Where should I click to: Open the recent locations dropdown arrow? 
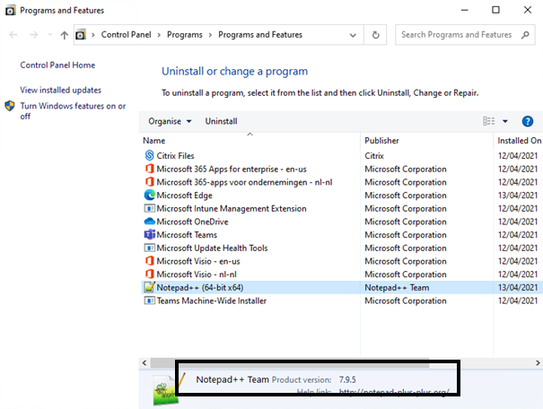50,35
